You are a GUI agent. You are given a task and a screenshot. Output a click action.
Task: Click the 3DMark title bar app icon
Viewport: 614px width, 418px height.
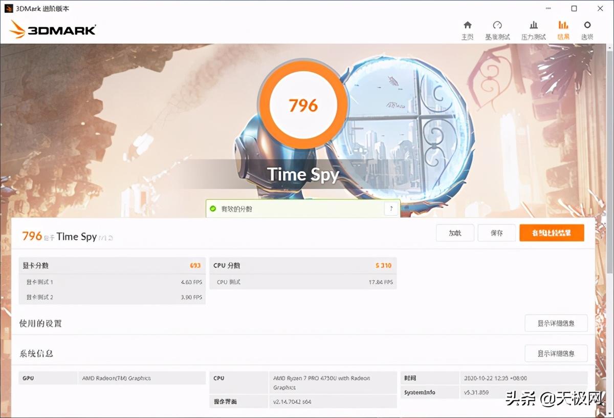[8, 8]
